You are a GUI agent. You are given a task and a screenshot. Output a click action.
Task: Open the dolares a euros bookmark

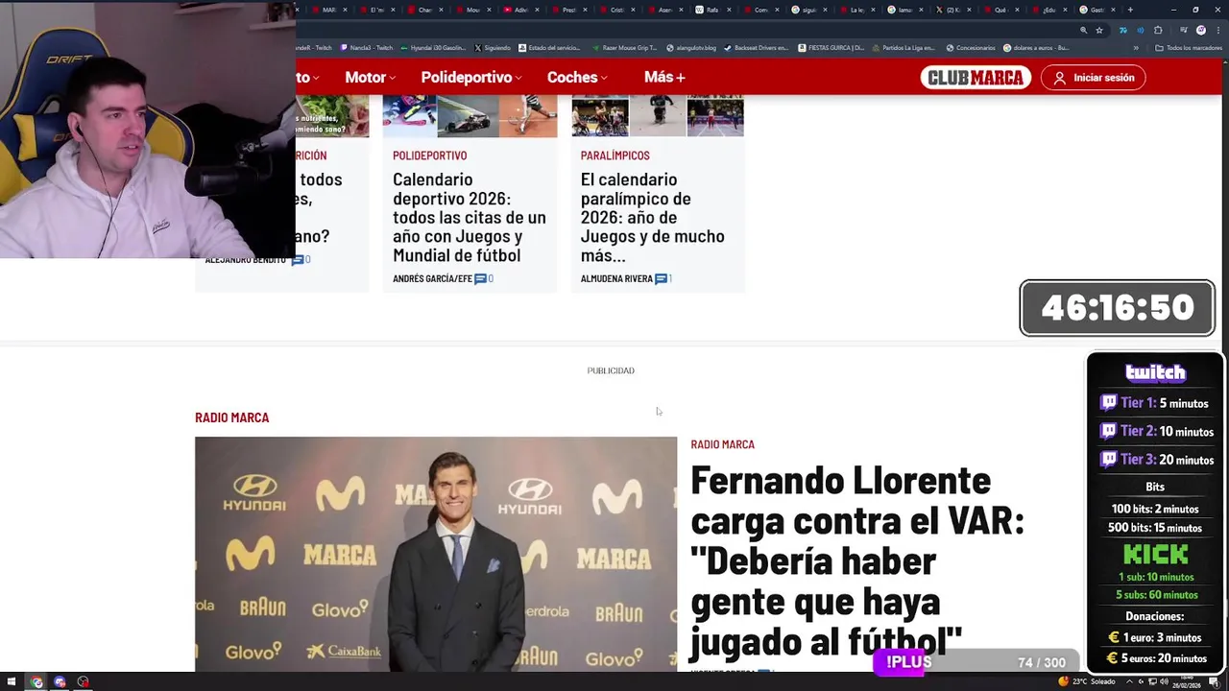1036,47
